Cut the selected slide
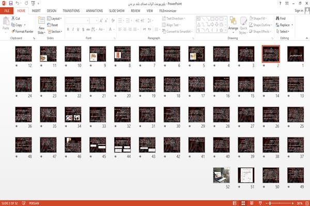Viewport: 310px width, 206px height. pyautogui.click(x=16, y=19)
